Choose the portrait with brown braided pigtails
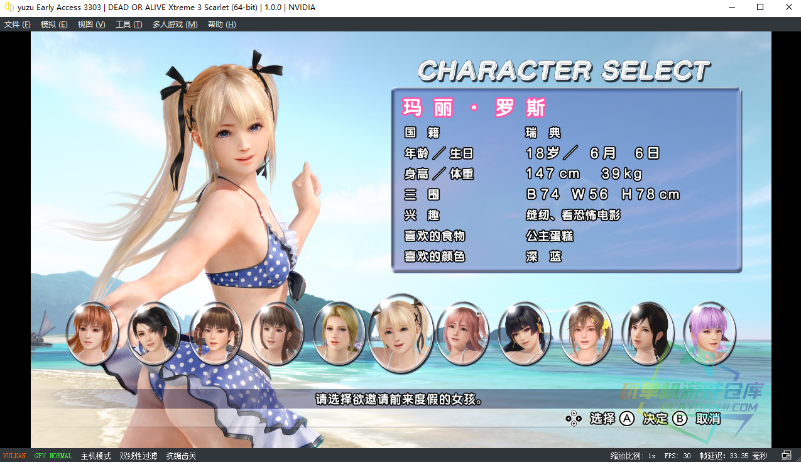 tap(215, 333)
